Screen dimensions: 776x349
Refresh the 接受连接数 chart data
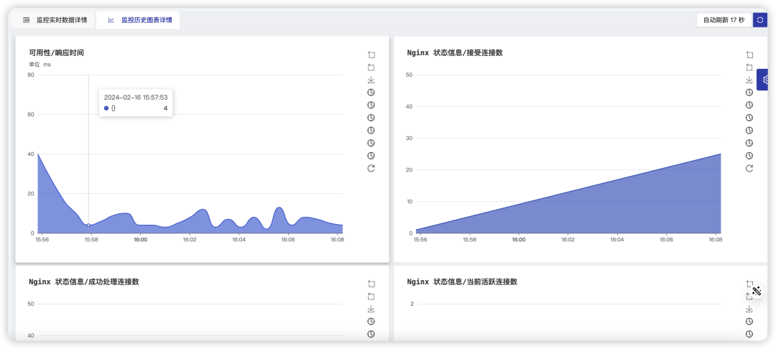(749, 169)
